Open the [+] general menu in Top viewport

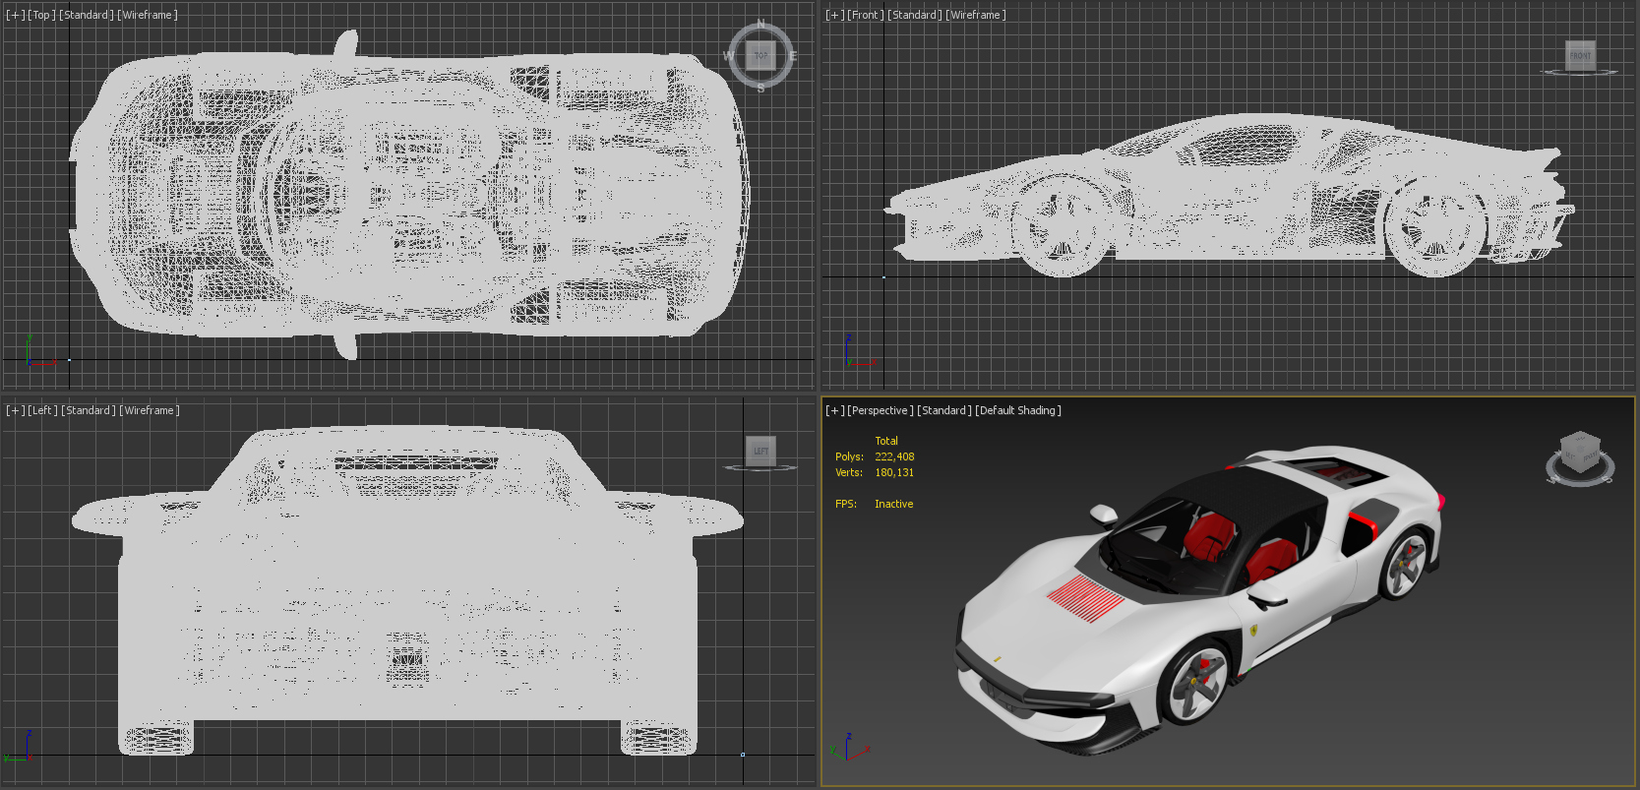(x=15, y=15)
